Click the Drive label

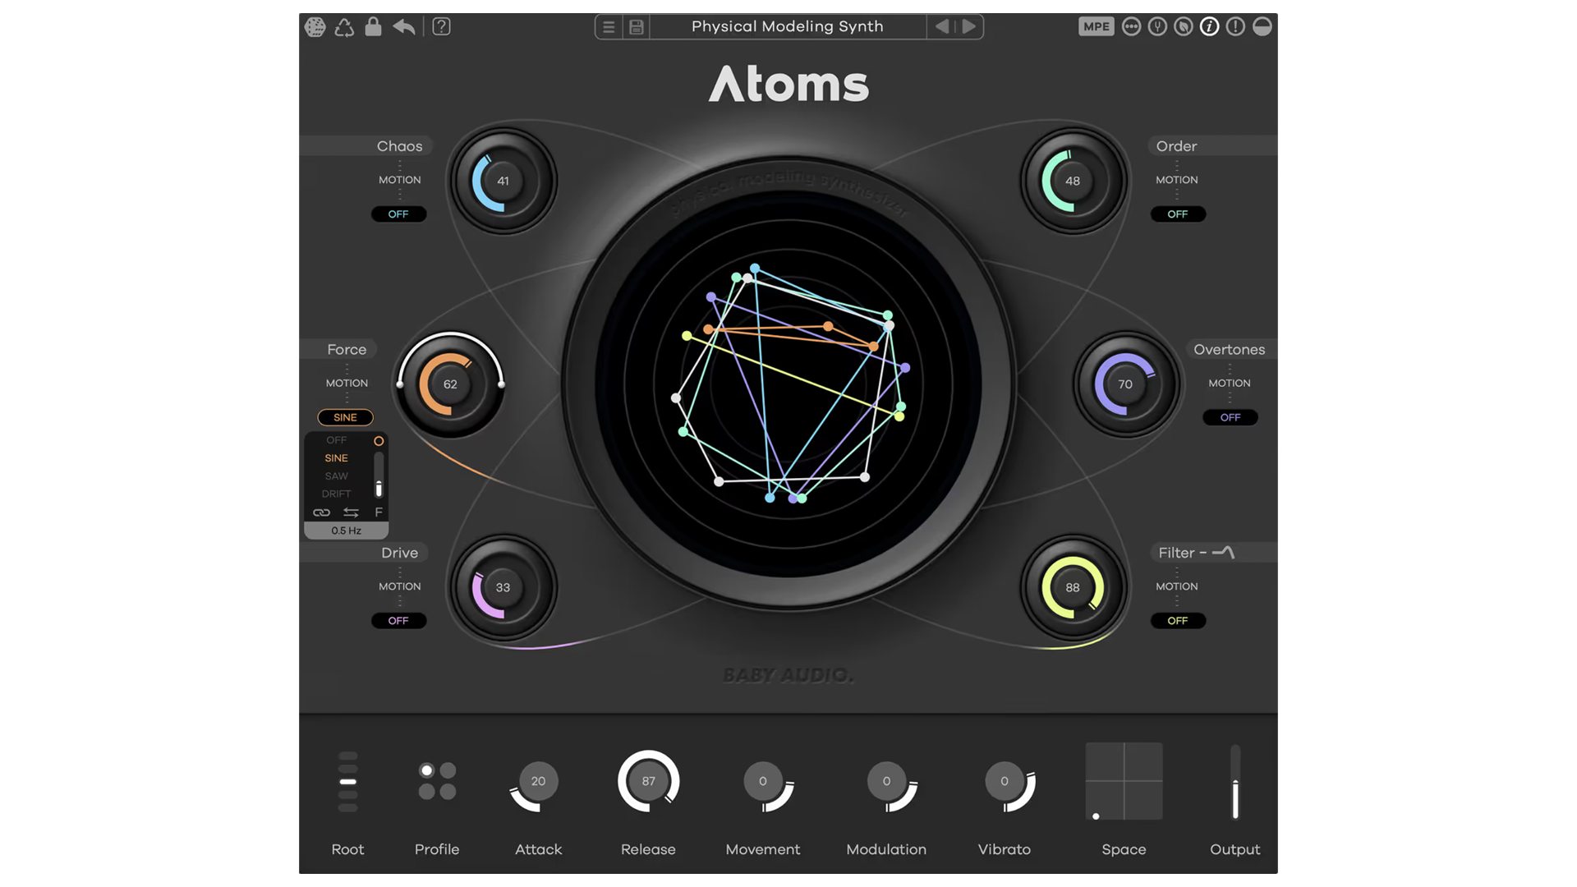(x=399, y=553)
